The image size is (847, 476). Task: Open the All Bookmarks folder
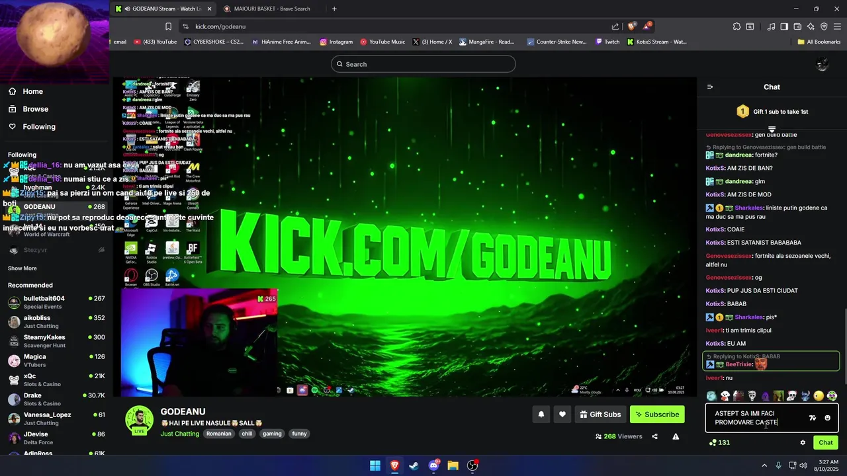(819, 42)
